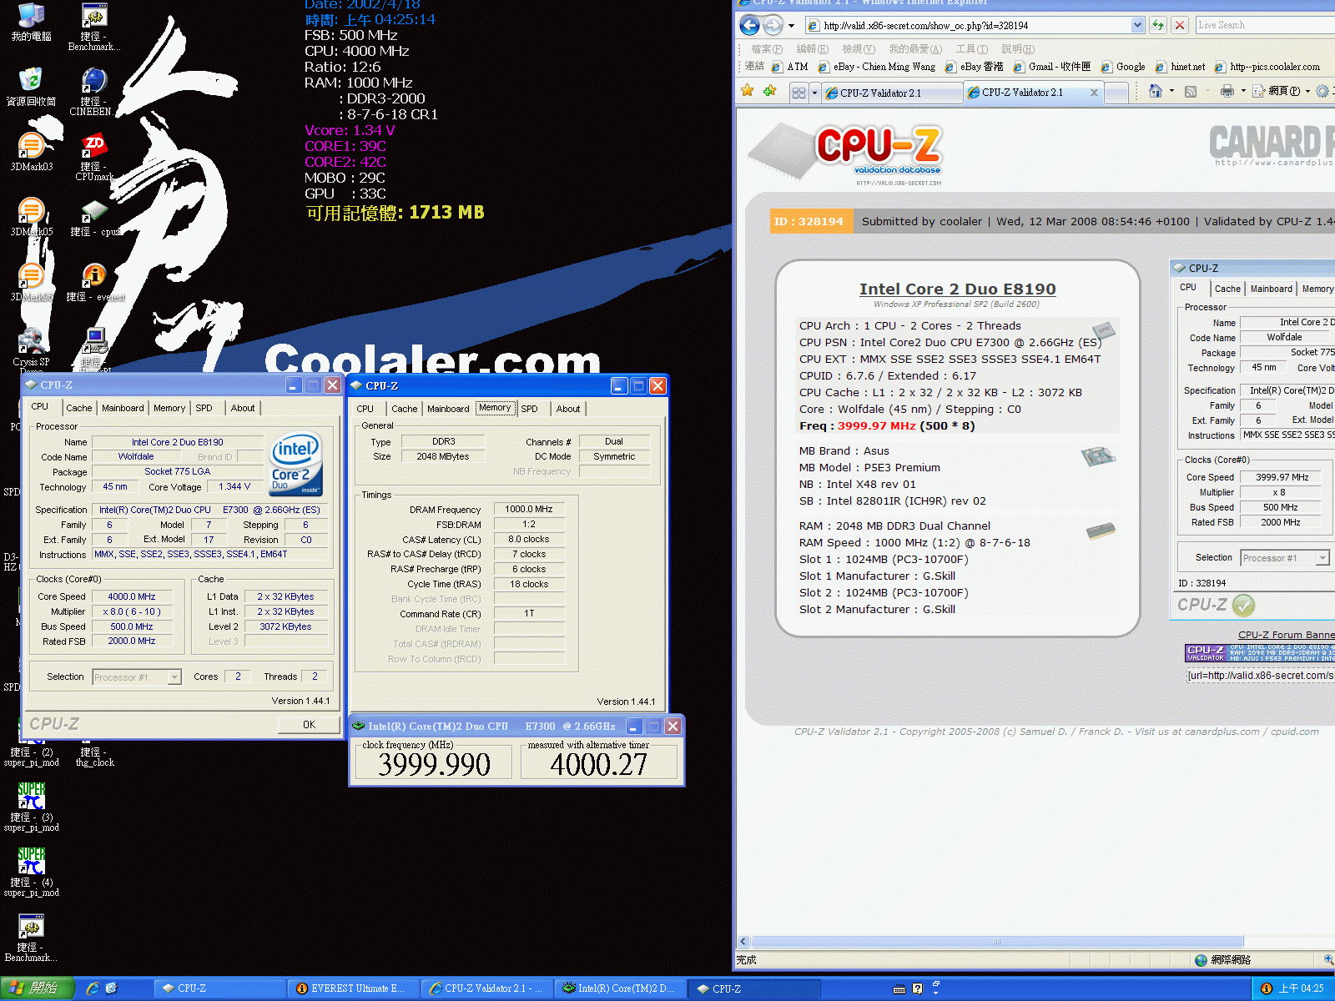Open the address bar history dropdown
Viewport: 1335px width, 1001px height.
tap(1137, 25)
